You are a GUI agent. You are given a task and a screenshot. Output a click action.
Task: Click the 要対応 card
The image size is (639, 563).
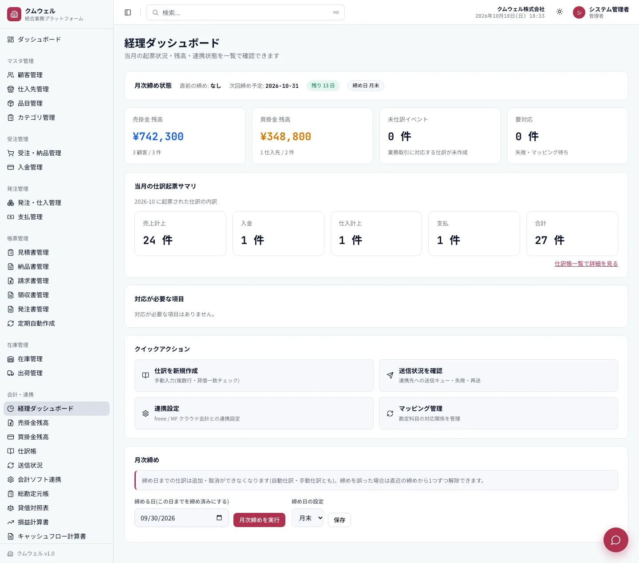tap(568, 136)
